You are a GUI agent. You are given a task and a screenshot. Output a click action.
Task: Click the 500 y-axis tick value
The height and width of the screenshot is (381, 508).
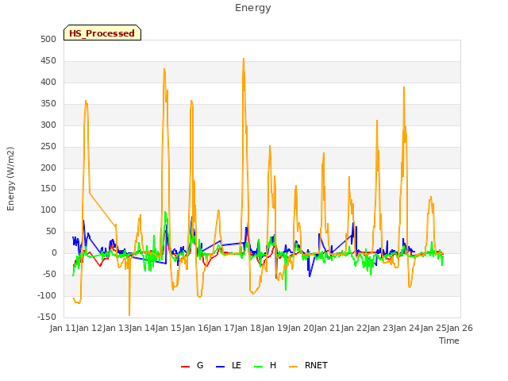click(48, 39)
